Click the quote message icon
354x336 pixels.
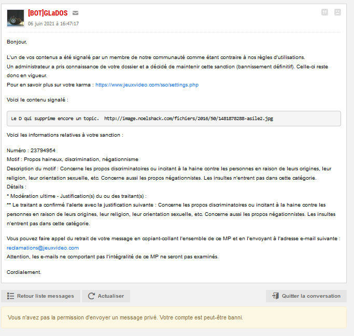tap(325, 12)
